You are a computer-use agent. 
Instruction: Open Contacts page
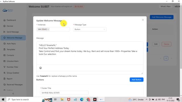10,55
